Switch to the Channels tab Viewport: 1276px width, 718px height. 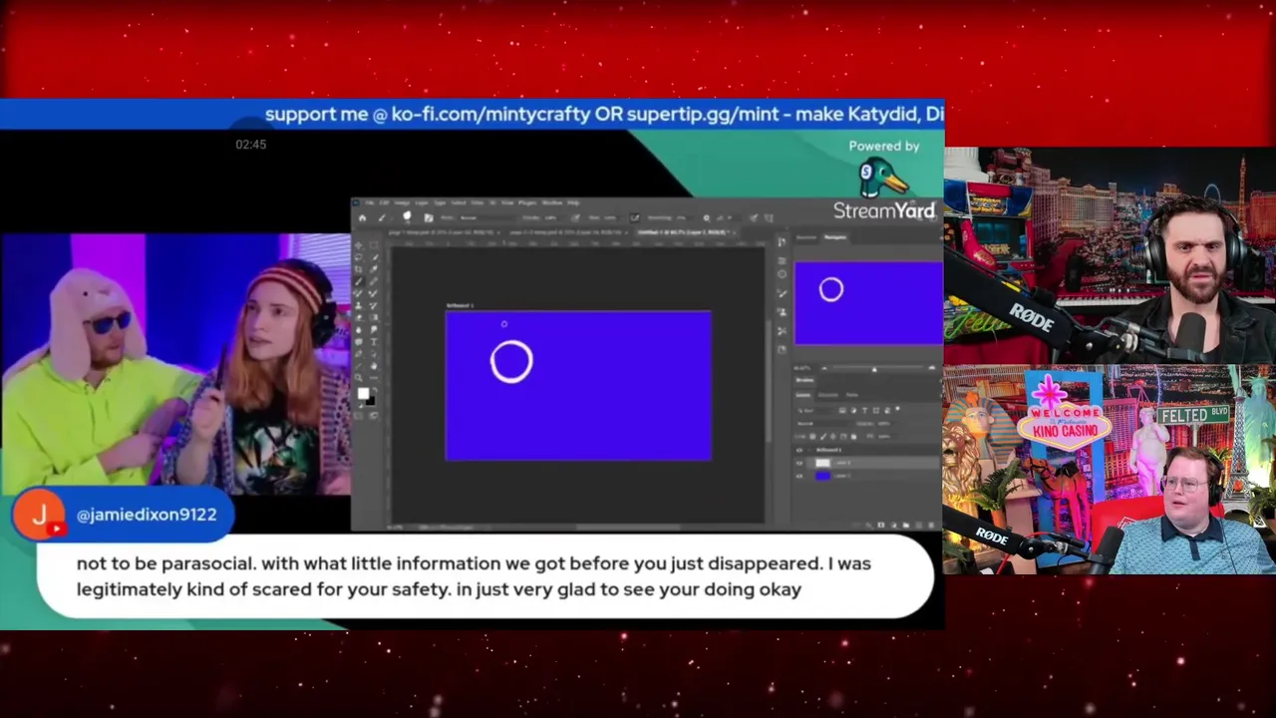pos(828,395)
